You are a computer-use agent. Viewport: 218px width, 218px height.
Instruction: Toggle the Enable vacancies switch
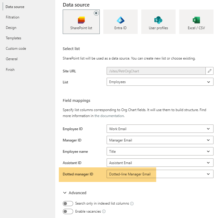68,211
